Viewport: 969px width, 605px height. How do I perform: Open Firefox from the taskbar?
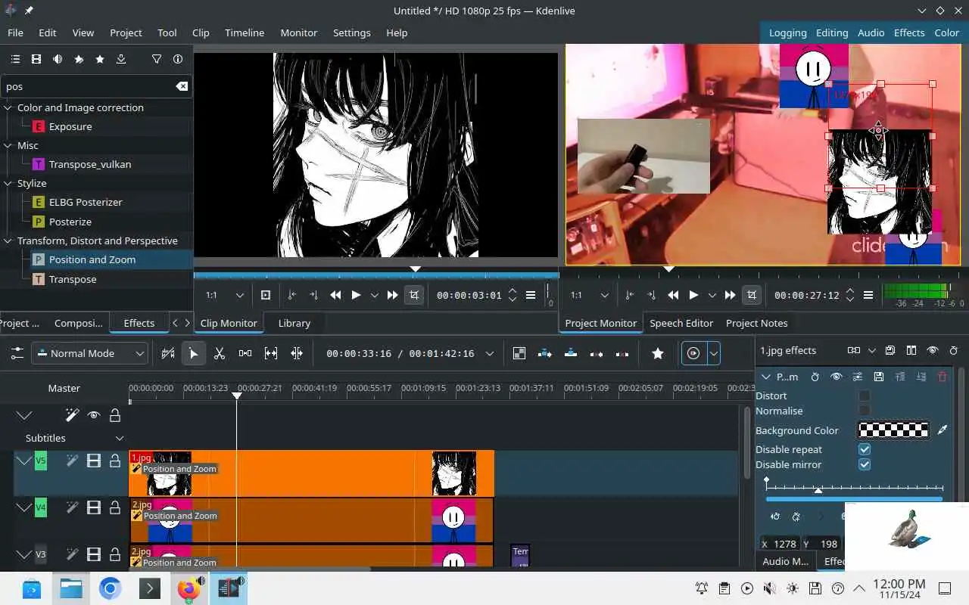[x=189, y=588]
